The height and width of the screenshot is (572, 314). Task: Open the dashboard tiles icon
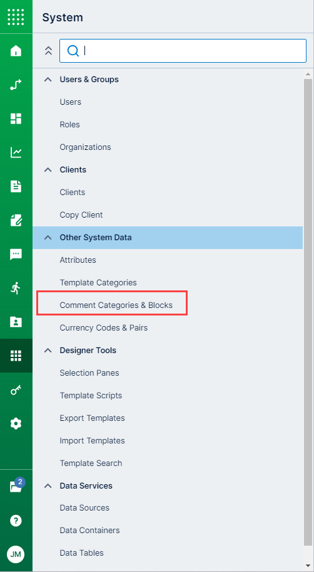coord(16,119)
